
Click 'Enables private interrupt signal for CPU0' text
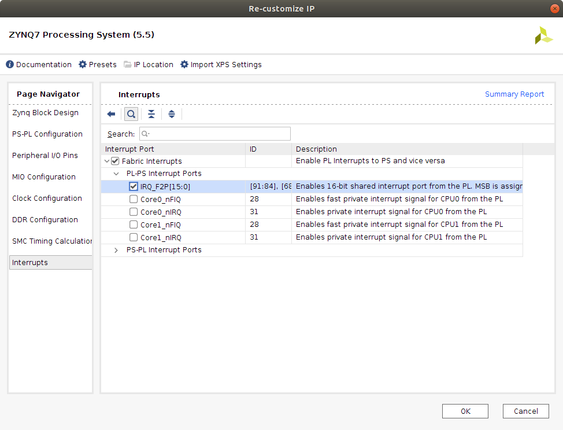(391, 212)
